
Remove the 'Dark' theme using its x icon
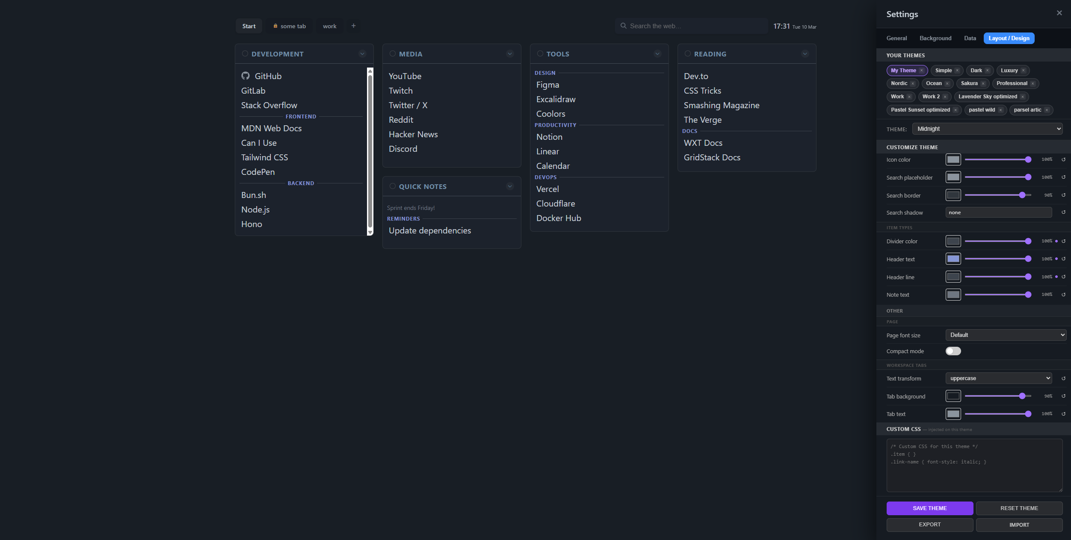987,70
